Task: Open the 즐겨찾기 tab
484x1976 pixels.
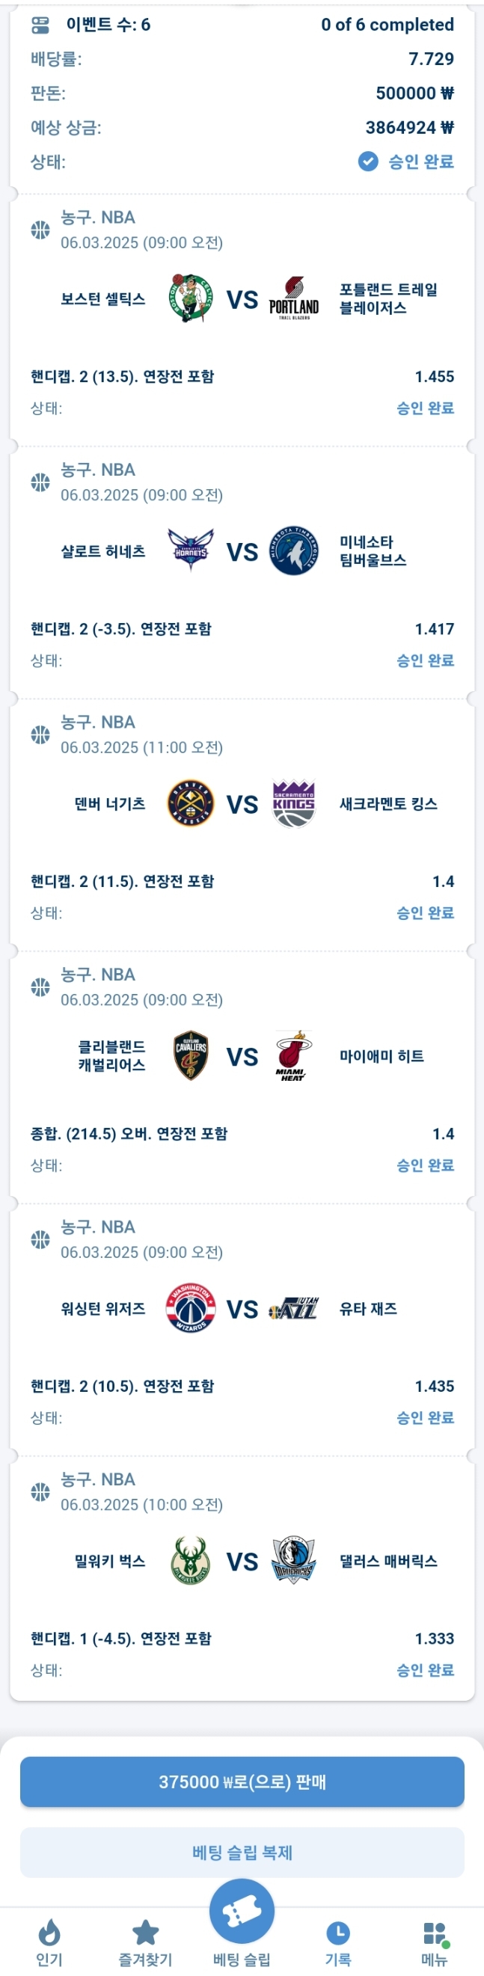Action: (145, 1941)
